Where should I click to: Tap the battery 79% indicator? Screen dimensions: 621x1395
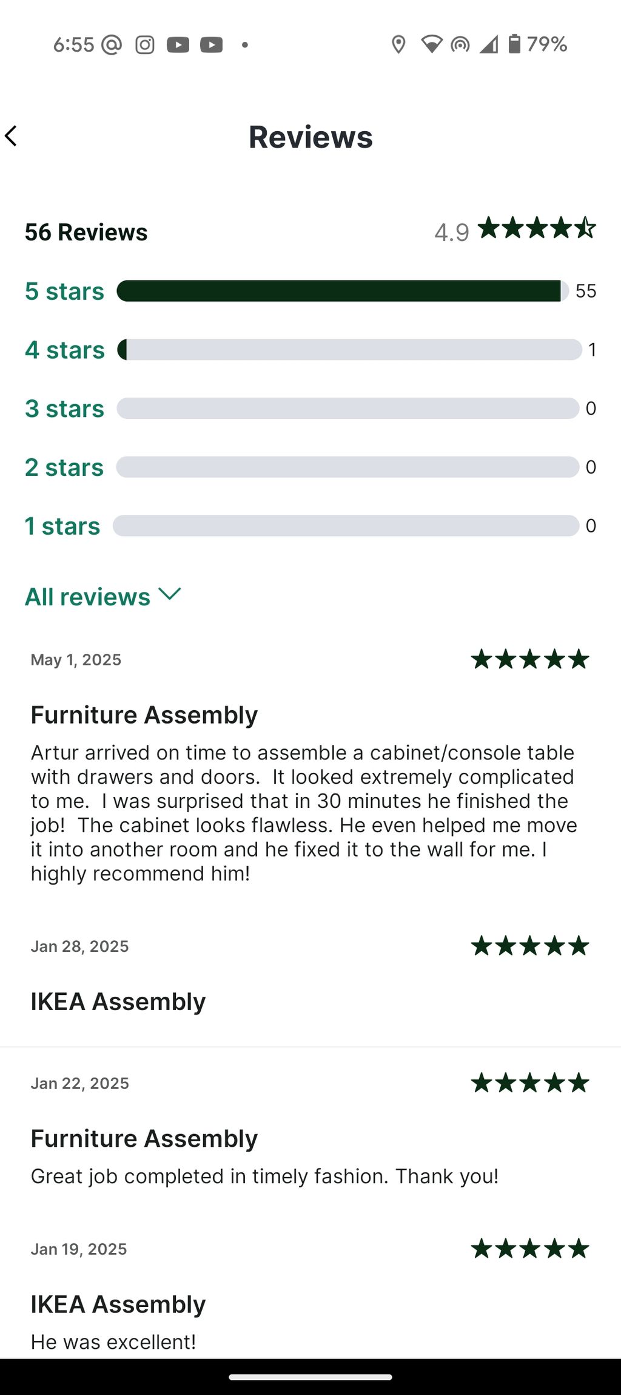click(537, 44)
